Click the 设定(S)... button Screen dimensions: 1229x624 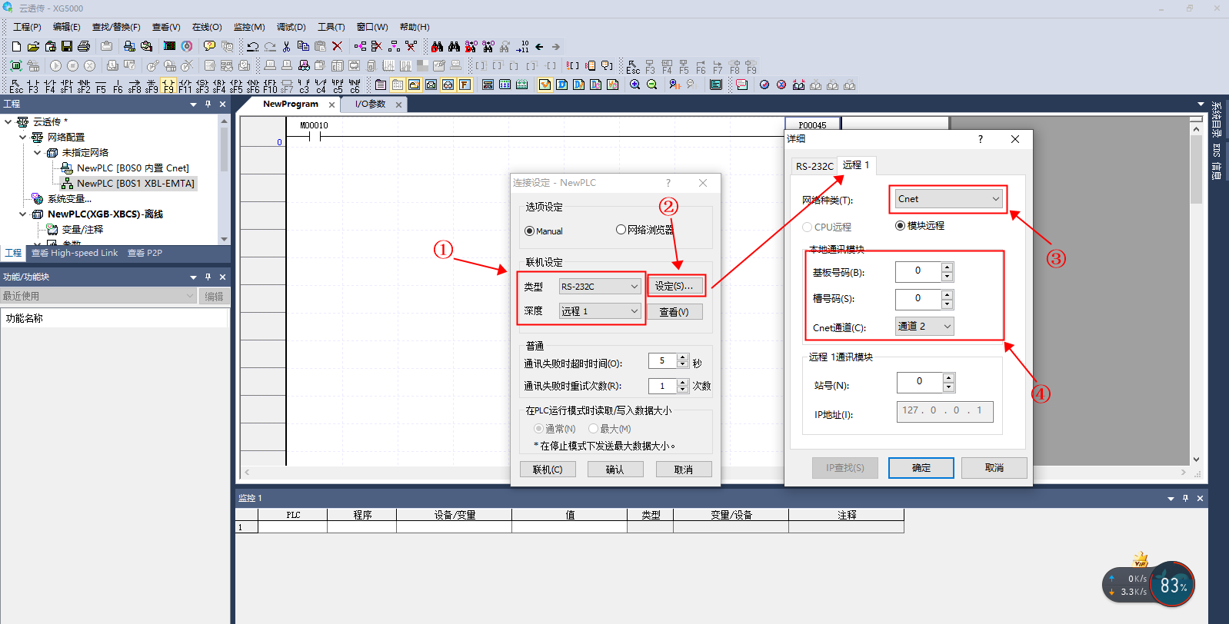pyautogui.click(x=674, y=286)
